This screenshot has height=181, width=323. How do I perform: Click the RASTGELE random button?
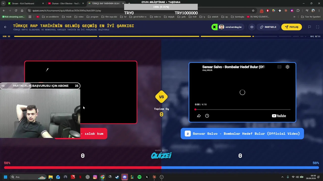(268, 27)
